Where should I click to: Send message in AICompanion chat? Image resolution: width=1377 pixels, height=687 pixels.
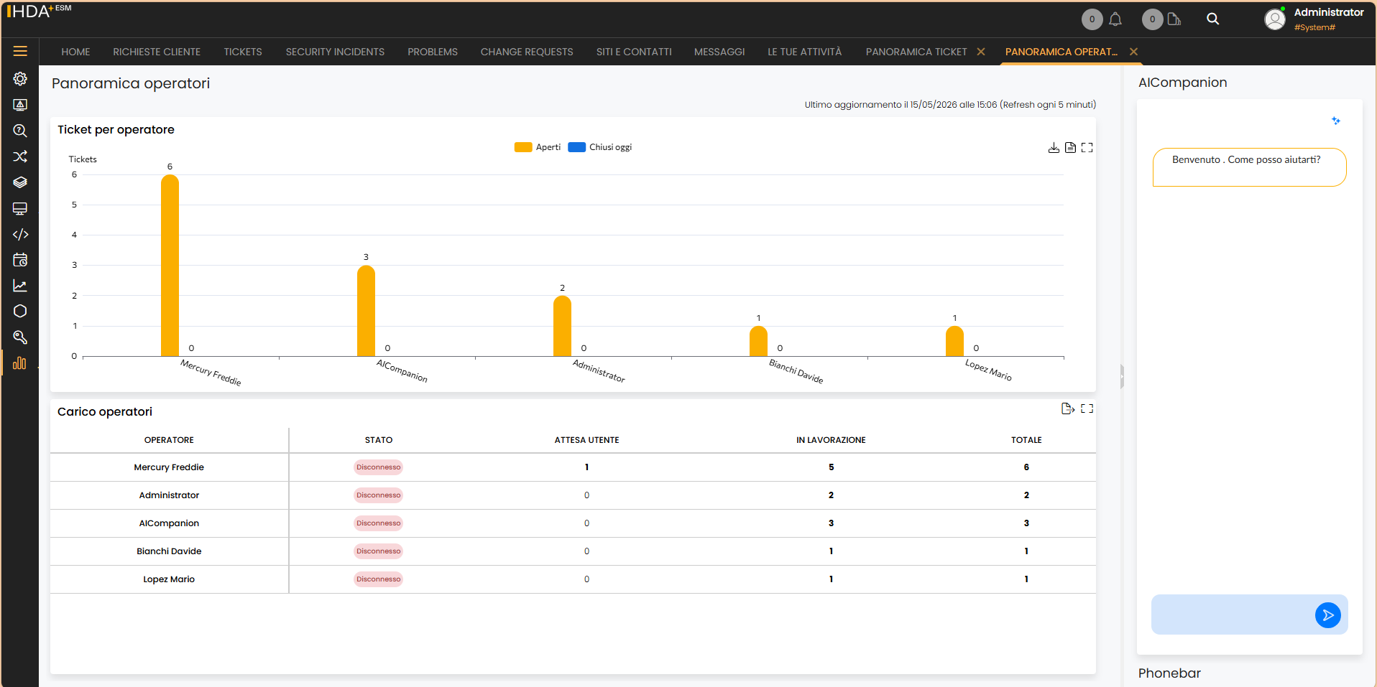point(1328,615)
